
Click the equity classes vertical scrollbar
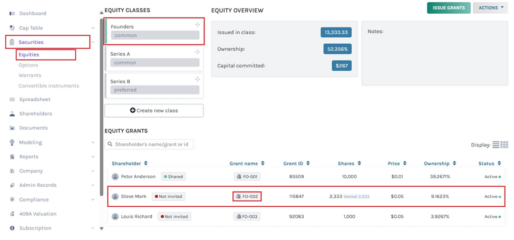click(x=101, y=105)
